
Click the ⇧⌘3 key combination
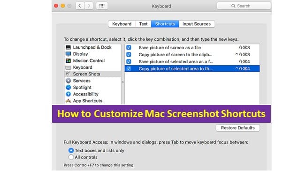[x=244, y=47]
